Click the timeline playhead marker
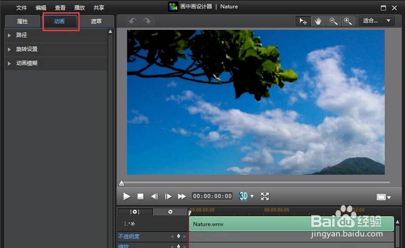Screen dimensions: 405x248 click(190, 213)
